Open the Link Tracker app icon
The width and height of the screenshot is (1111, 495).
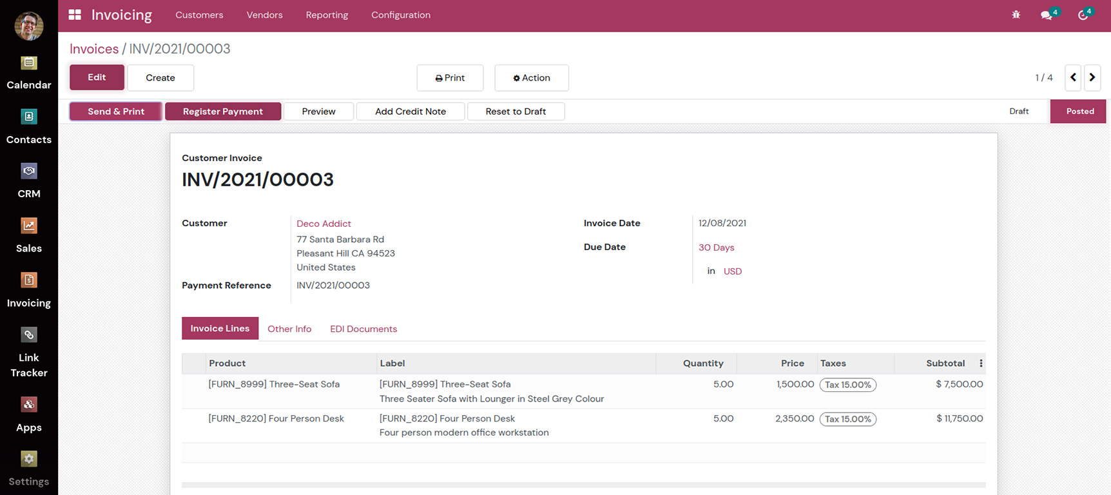pyautogui.click(x=29, y=335)
